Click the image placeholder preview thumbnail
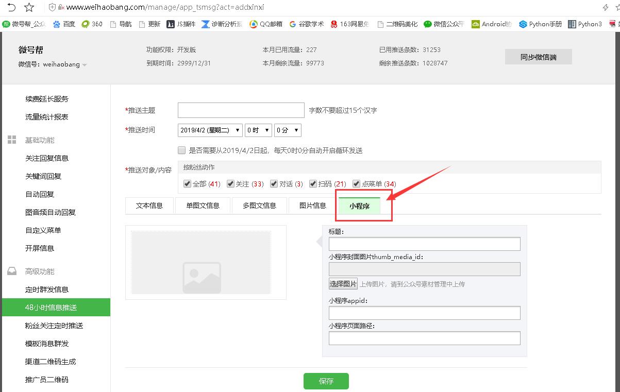The image size is (620, 392). [202, 262]
